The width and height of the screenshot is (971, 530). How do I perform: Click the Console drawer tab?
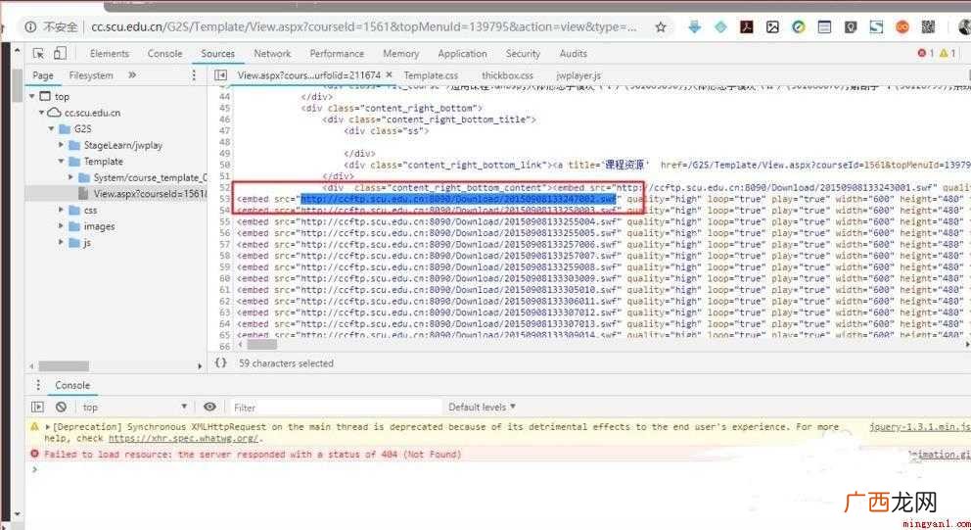point(72,385)
